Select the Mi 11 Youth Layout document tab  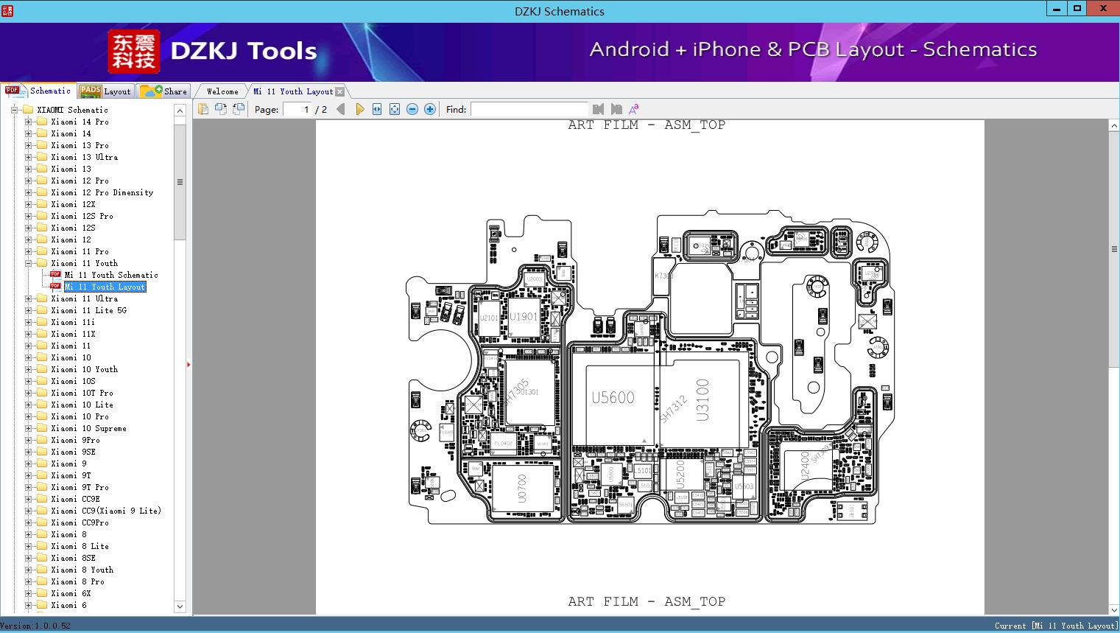(x=293, y=91)
